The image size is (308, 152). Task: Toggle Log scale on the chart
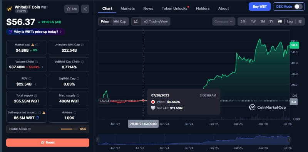[x=290, y=22]
